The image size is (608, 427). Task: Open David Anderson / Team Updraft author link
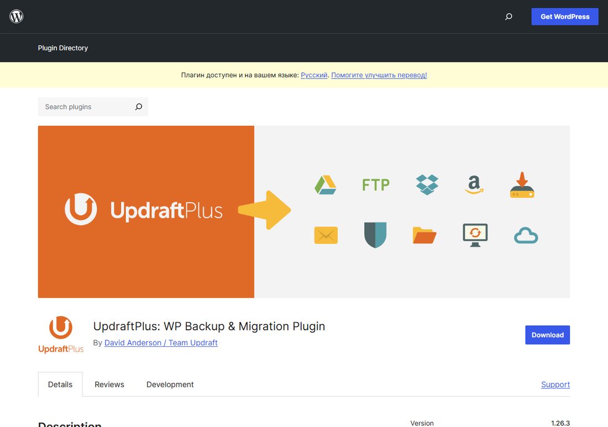161,342
